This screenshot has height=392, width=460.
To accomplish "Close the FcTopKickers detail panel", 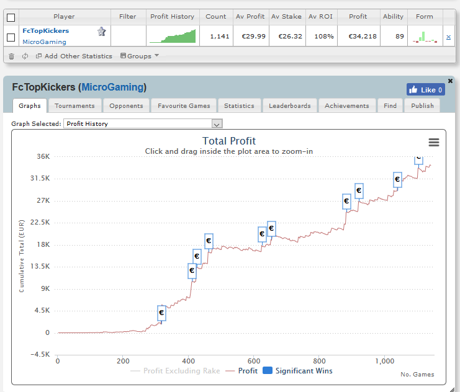I will [450, 81].
